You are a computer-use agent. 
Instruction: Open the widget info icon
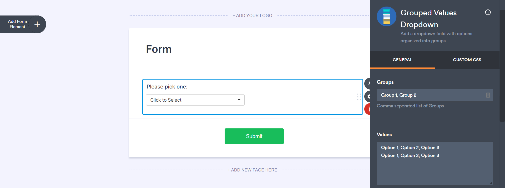coord(488,12)
